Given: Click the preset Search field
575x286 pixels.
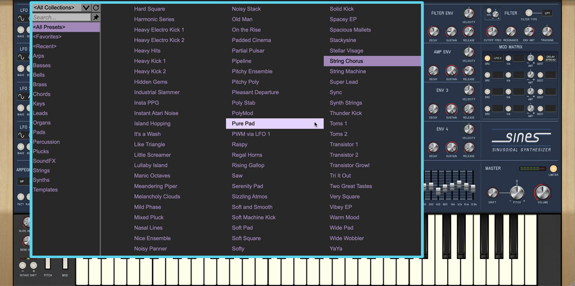Looking at the screenshot, I should click(x=62, y=17).
